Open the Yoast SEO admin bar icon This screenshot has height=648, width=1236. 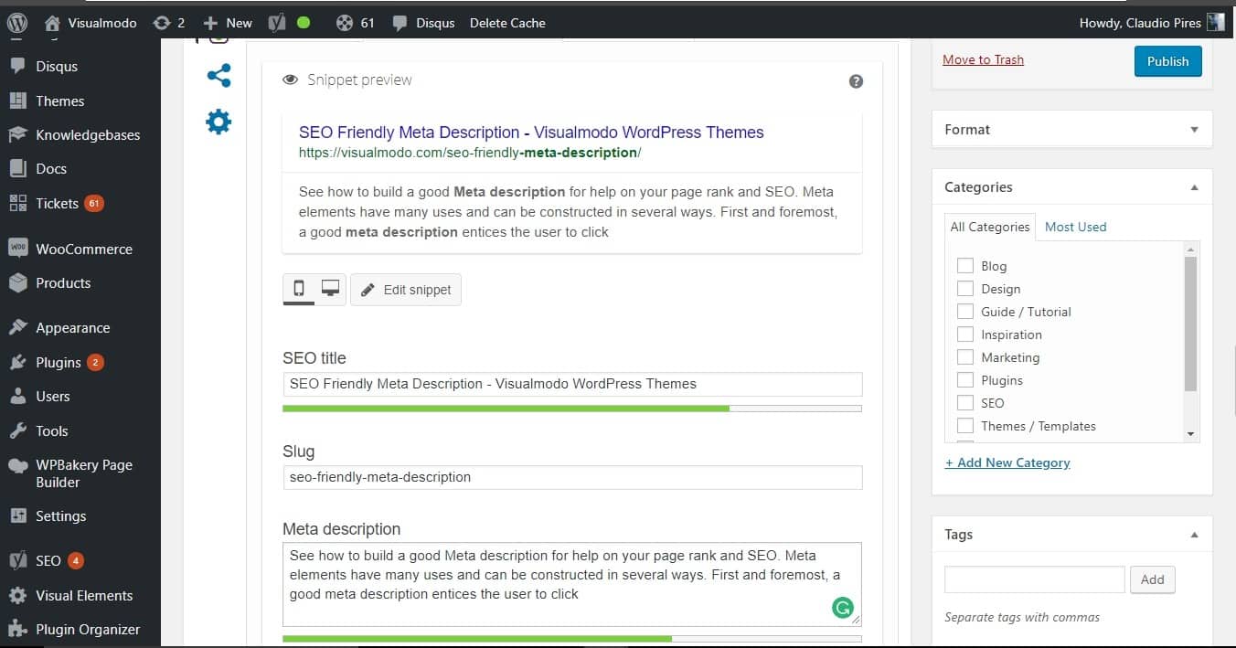pyautogui.click(x=278, y=23)
